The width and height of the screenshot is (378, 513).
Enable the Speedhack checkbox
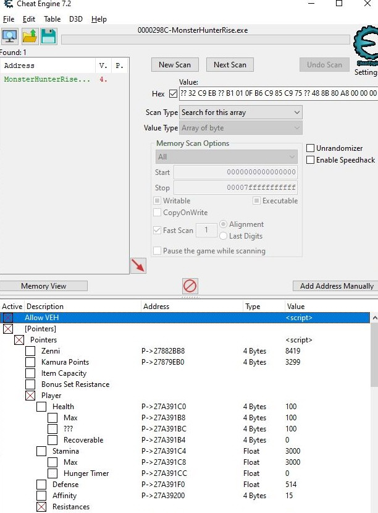(x=310, y=159)
